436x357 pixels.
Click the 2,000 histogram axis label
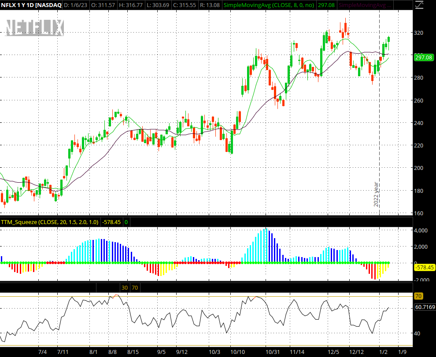[x=421, y=247]
